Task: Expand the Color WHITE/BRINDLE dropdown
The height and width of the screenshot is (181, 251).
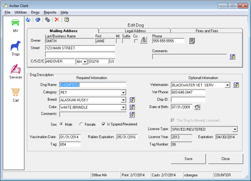Action: tap(123, 107)
